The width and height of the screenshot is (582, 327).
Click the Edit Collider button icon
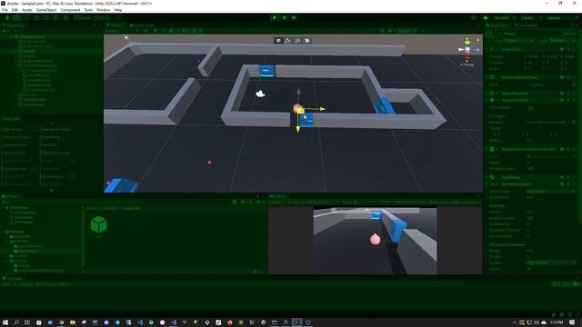pos(530,108)
